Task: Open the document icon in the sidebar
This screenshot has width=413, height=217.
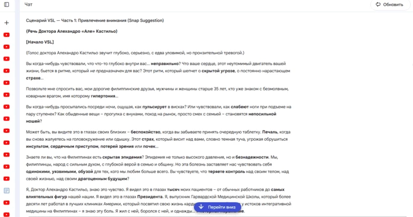Action: tap(7, 190)
